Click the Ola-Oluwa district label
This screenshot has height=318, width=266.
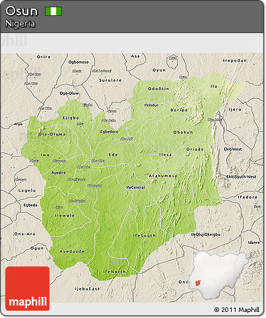[51, 134]
